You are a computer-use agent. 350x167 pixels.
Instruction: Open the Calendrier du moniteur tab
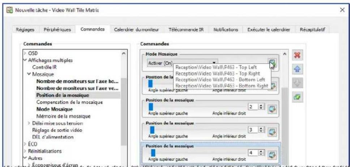tap(136, 30)
